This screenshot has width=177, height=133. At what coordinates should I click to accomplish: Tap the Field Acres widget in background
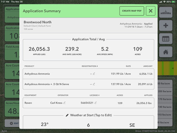[x=12, y=52]
